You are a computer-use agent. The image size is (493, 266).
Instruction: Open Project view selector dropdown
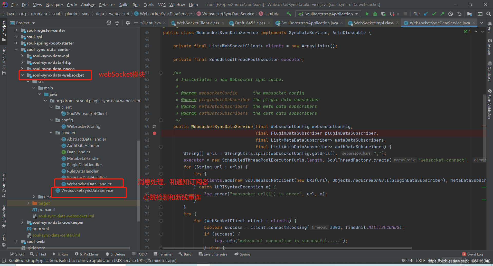tap(23, 23)
